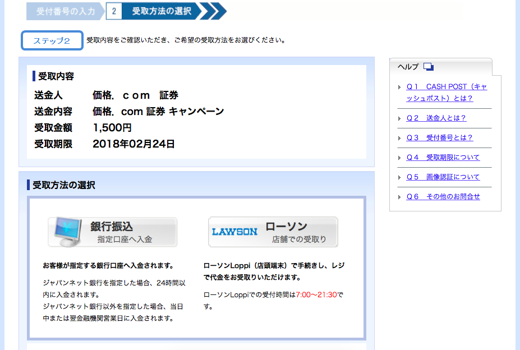
Task: Click the sender value 価格.com 証券
Action: click(x=135, y=95)
